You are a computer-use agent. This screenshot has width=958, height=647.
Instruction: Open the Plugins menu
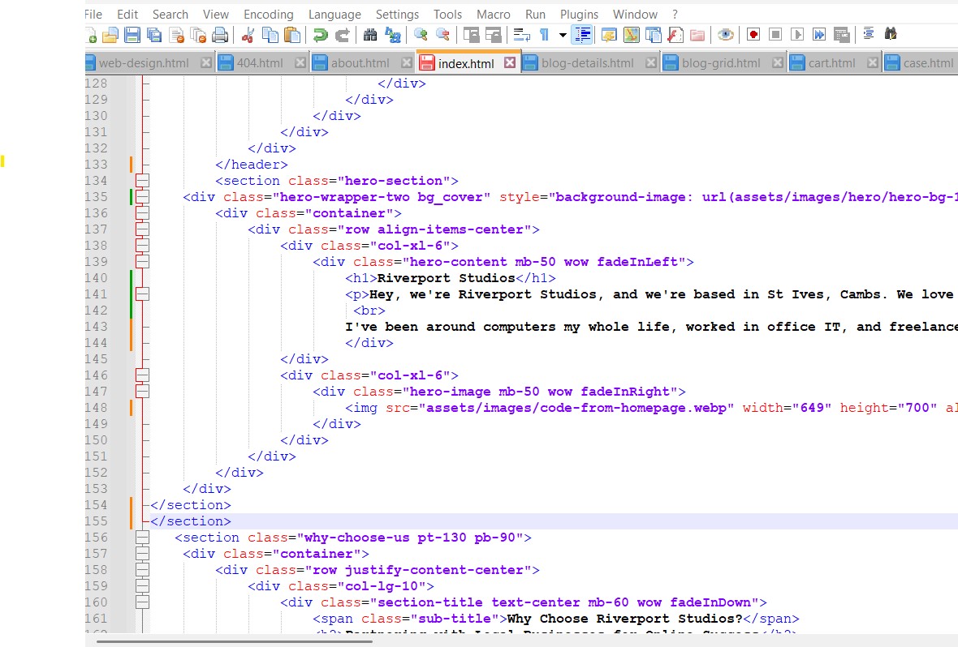tap(579, 14)
